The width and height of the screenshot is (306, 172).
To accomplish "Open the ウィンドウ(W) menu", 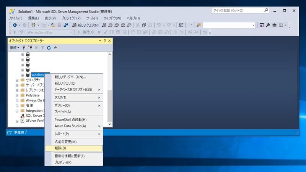I will coord(112,18).
